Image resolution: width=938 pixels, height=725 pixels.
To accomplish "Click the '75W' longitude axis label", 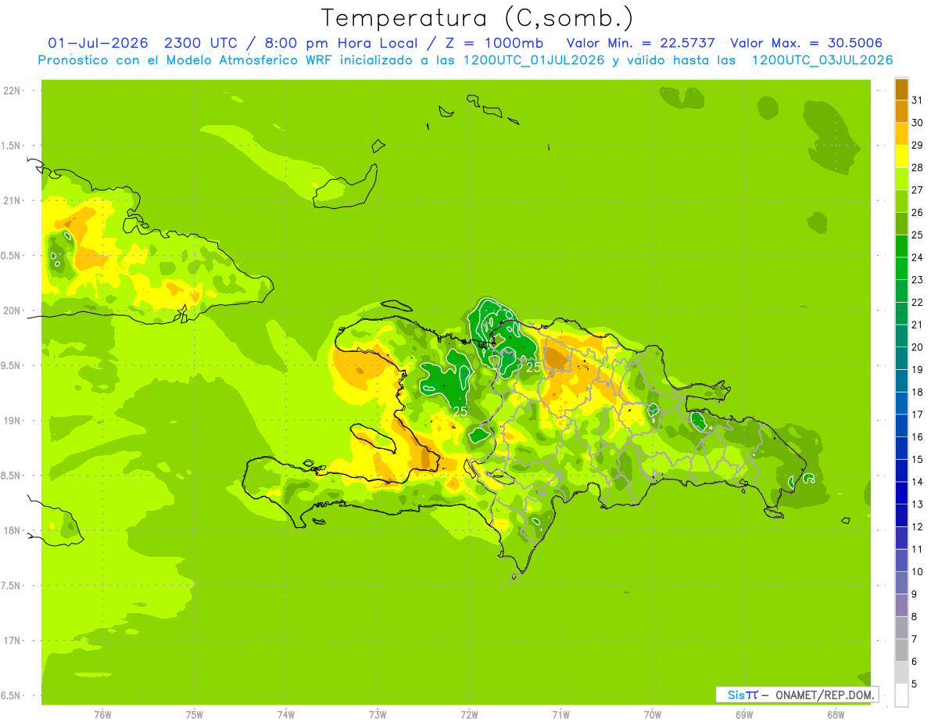I will point(195,715).
